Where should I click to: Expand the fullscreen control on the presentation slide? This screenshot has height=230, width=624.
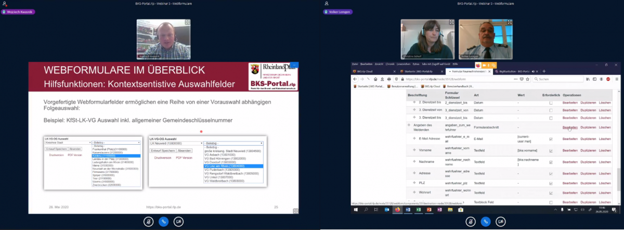295,211
